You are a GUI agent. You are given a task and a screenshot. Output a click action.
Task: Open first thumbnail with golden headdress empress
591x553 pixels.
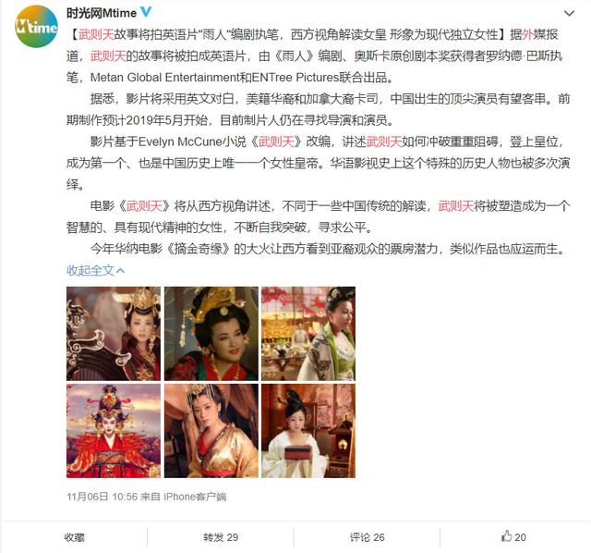114,334
